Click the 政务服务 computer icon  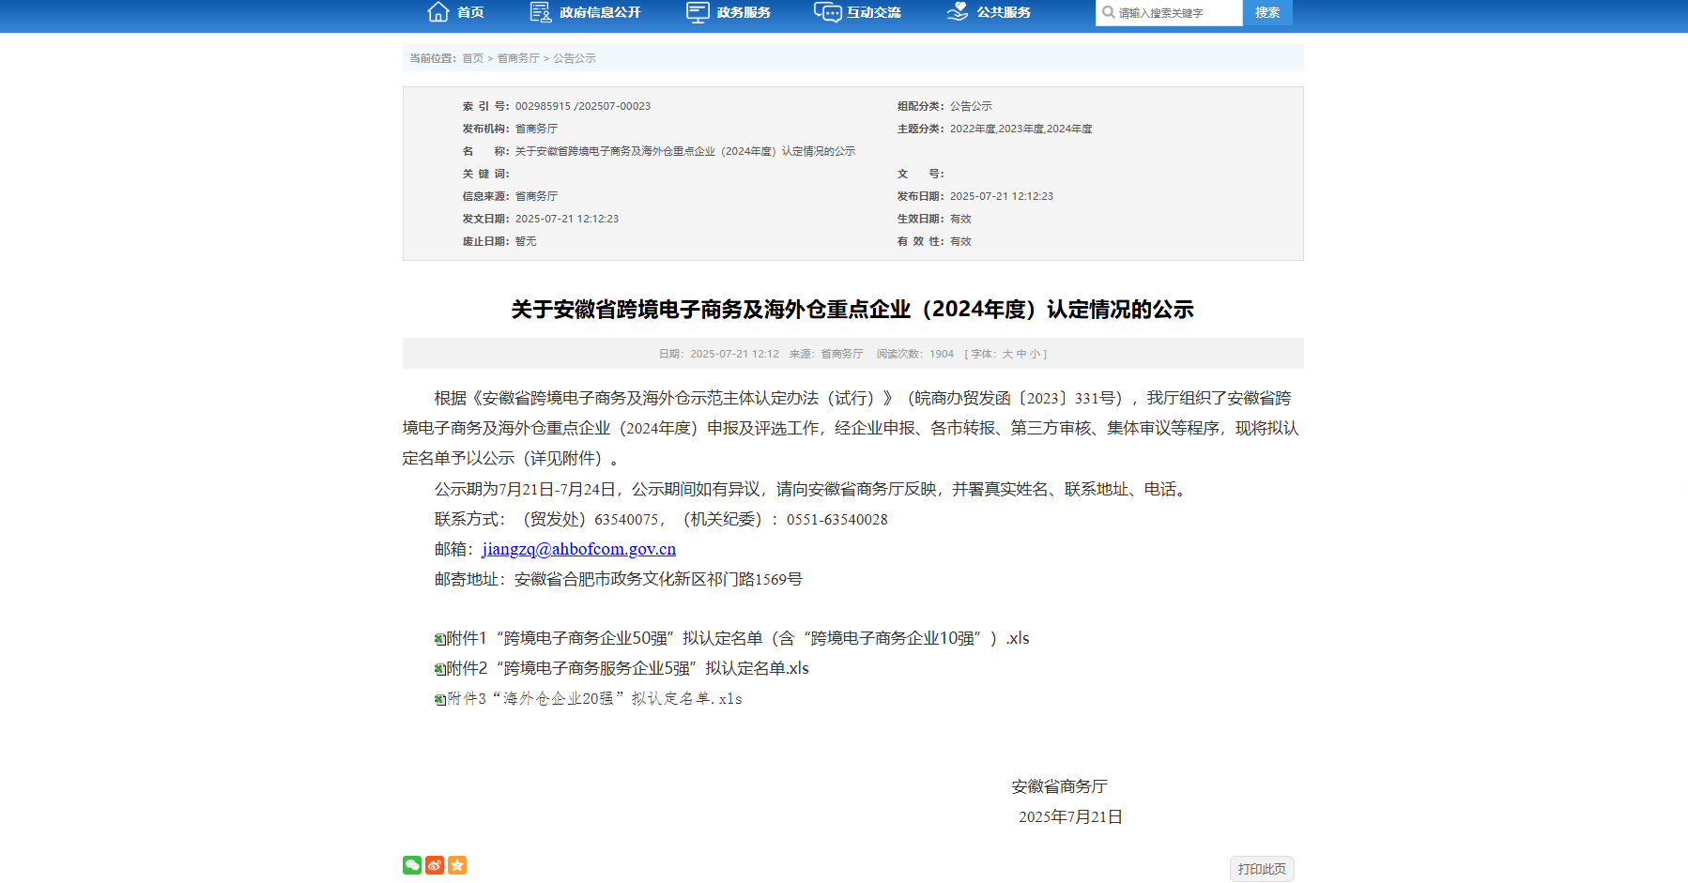pos(697,10)
